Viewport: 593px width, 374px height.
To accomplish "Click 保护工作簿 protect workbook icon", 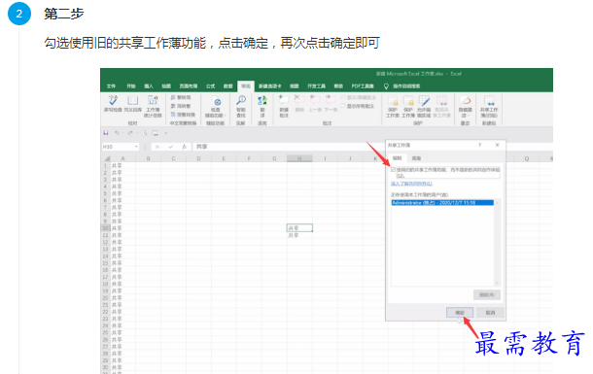I will click(408, 106).
